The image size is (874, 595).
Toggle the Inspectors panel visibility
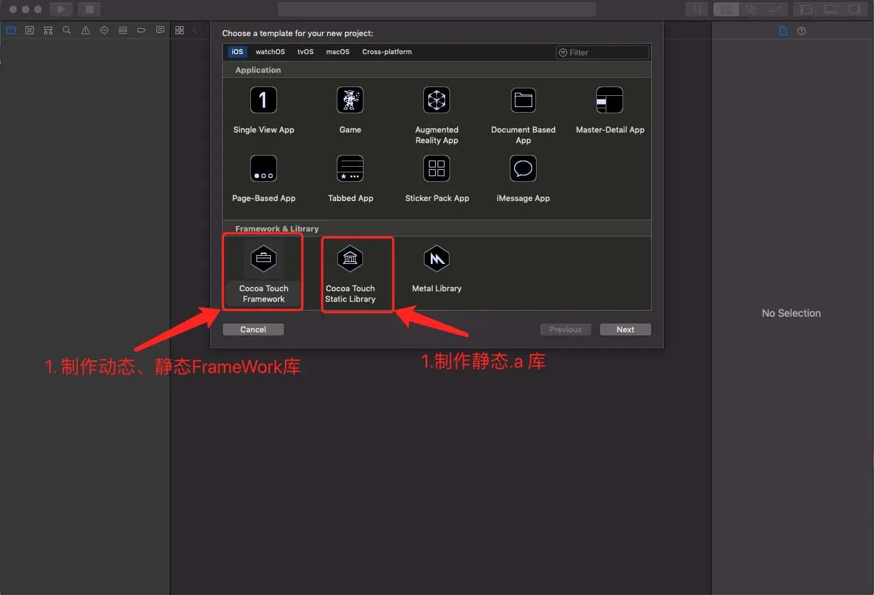(x=855, y=9)
